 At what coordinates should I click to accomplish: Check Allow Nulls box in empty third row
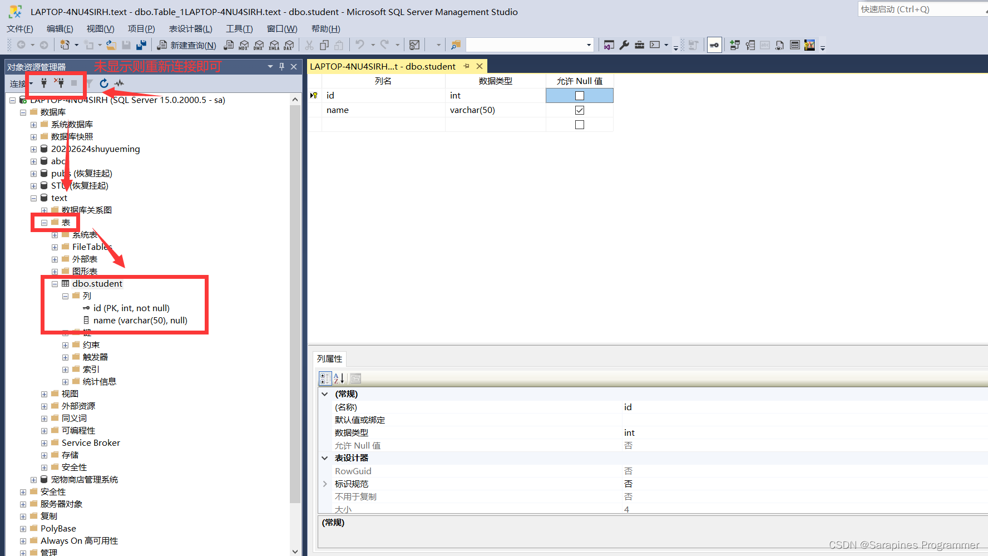point(580,125)
